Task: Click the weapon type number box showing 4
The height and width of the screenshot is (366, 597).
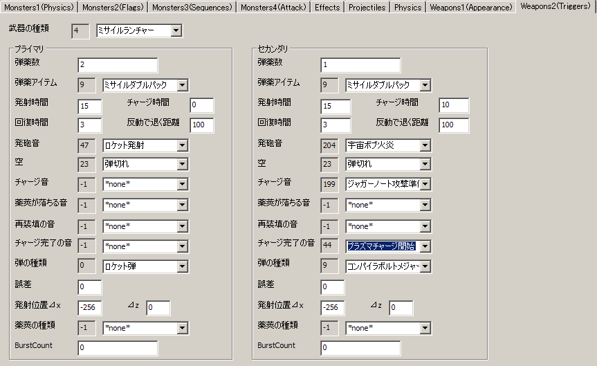Action: [80, 31]
